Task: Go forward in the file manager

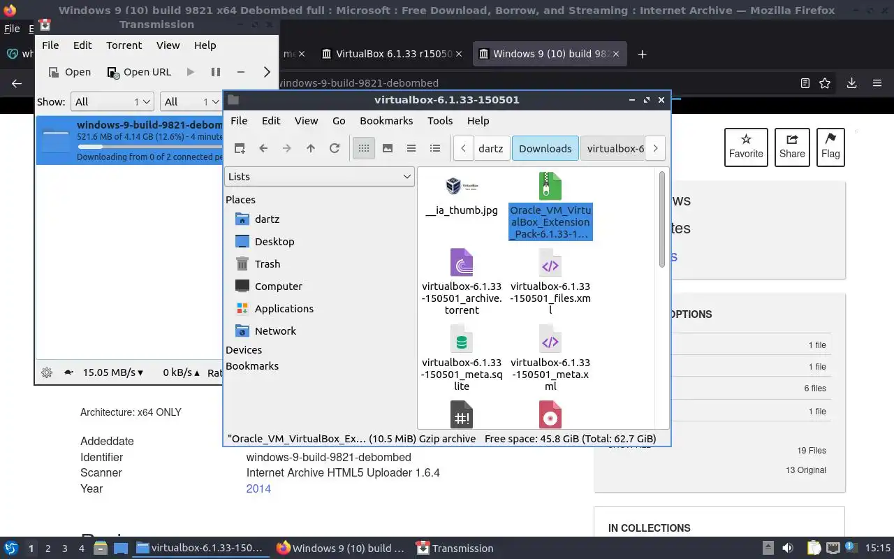Action: [287, 148]
